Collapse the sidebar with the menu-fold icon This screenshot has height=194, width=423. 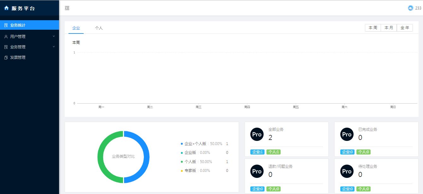[67, 8]
